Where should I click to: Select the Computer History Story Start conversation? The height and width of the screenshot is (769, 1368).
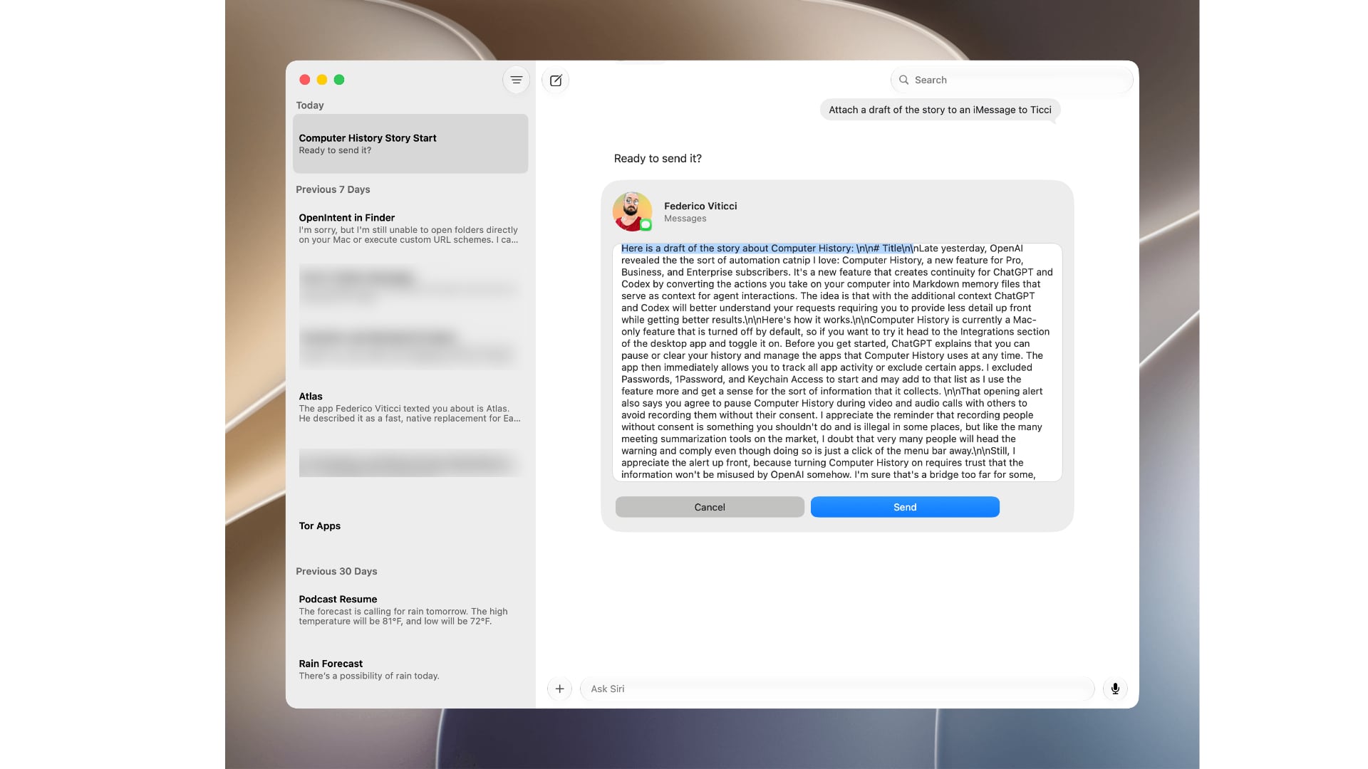[x=410, y=144]
